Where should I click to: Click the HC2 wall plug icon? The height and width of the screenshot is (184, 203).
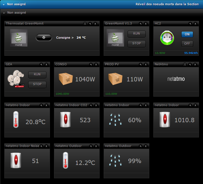pyautogui.click(x=167, y=38)
